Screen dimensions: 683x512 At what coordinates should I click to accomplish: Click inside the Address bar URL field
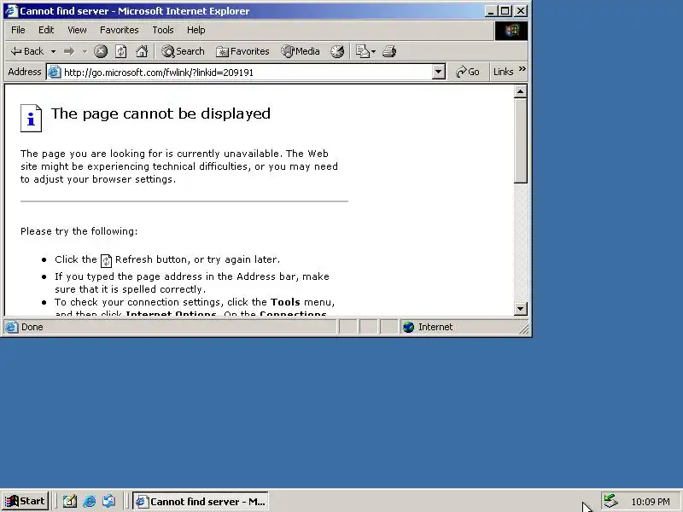(246, 73)
